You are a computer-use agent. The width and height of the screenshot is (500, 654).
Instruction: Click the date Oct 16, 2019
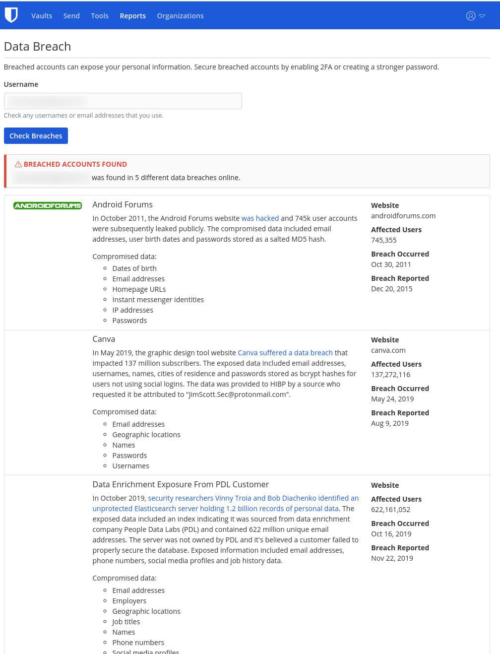[x=391, y=534]
